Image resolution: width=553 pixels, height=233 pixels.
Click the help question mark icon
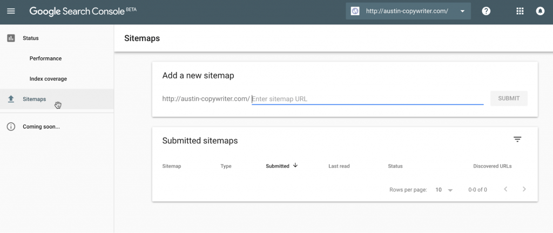(x=486, y=11)
